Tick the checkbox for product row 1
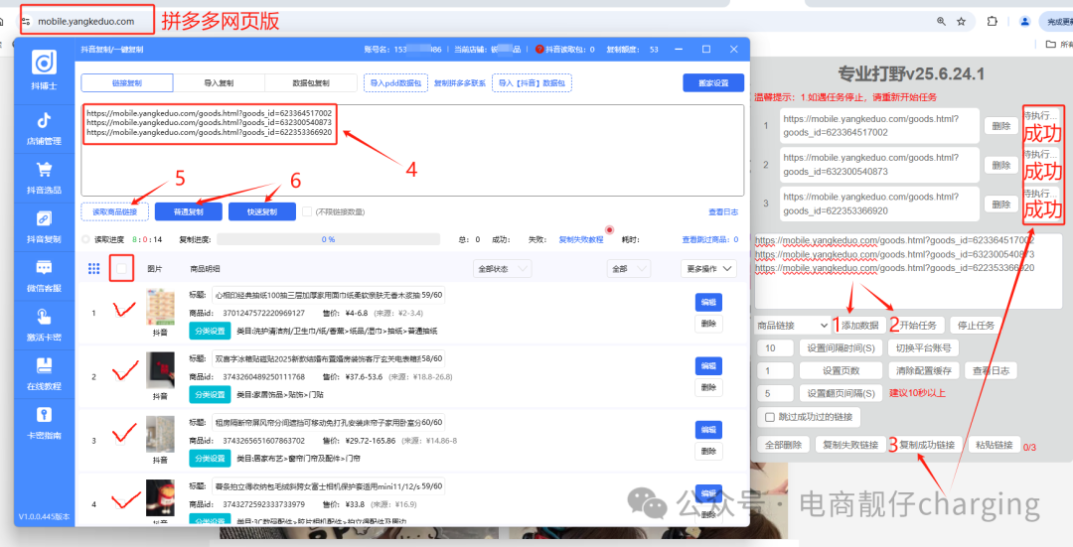The height and width of the screenshot is (547, 1073). [x=122, y=313]
